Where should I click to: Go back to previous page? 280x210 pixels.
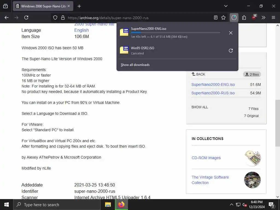click(x=7, y=17)
